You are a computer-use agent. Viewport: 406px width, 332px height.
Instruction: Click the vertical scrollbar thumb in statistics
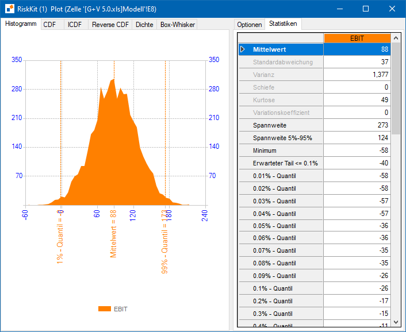(x=396, y=88)
